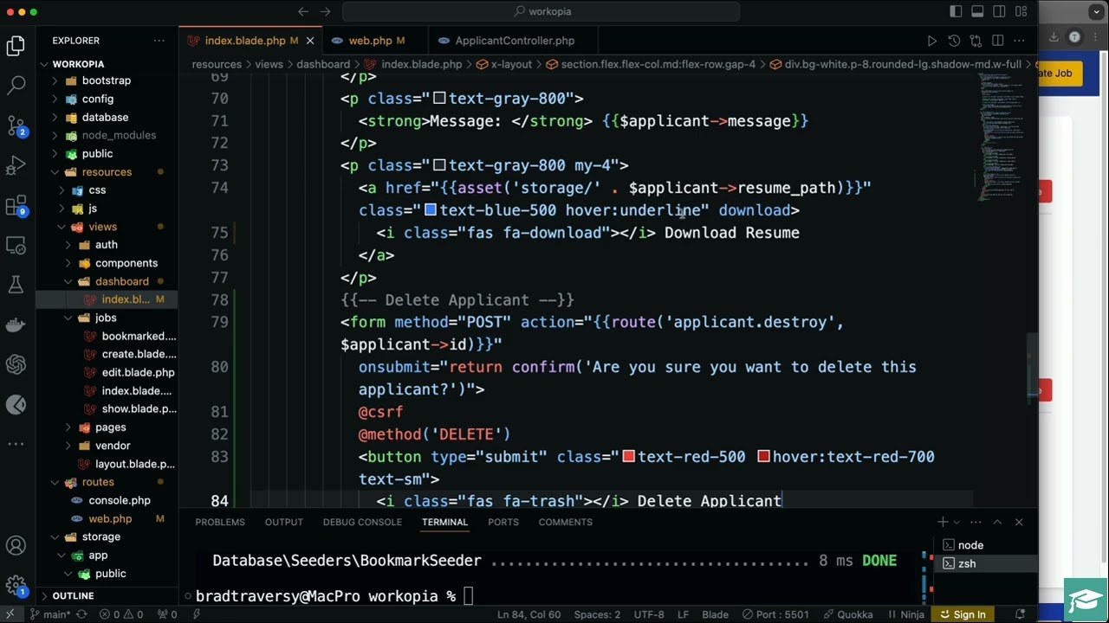Open terminal panel more actions ellipsis
The width and height of the screenshot is (1109, 623).
tap(976, 522)
